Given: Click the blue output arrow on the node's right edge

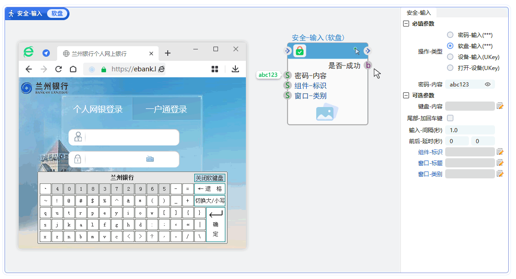Looking at the screenshot, I should 367,51.
